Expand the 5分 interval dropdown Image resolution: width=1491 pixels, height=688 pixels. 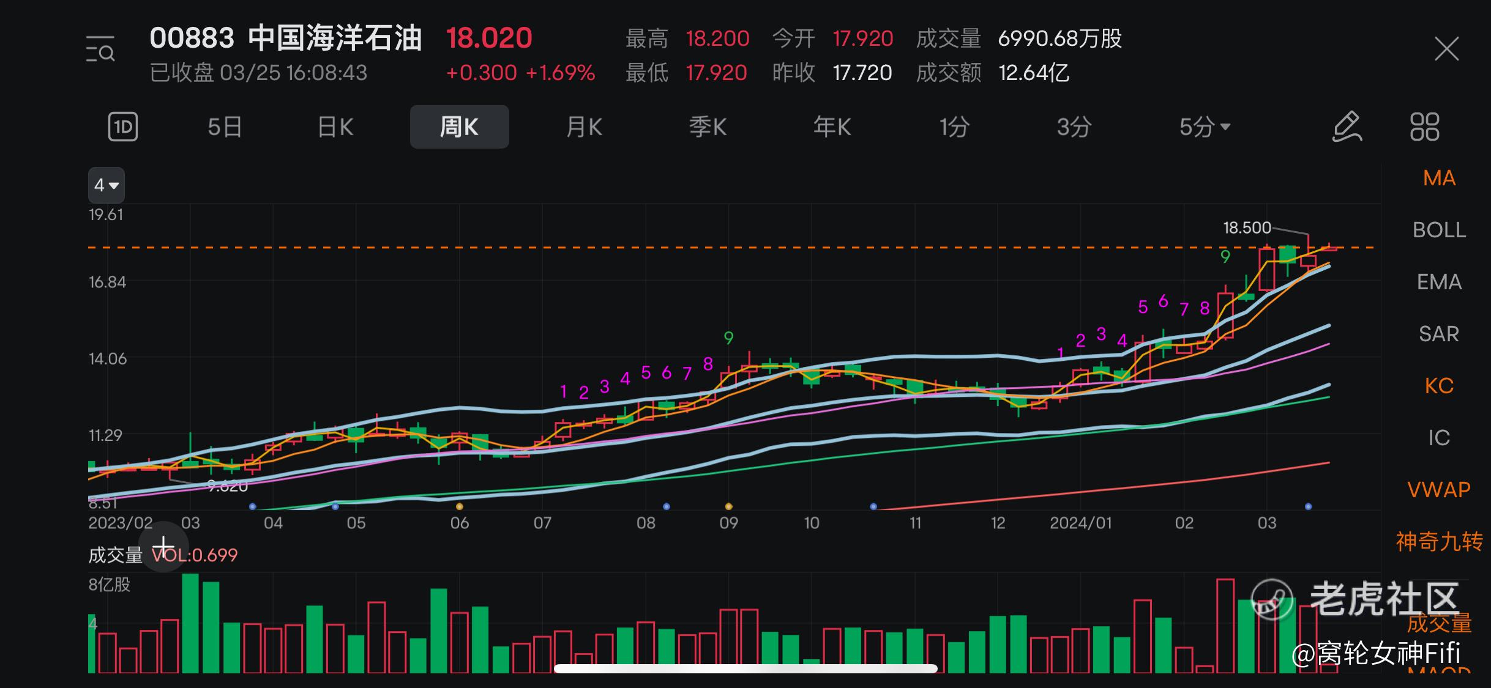1205,127
